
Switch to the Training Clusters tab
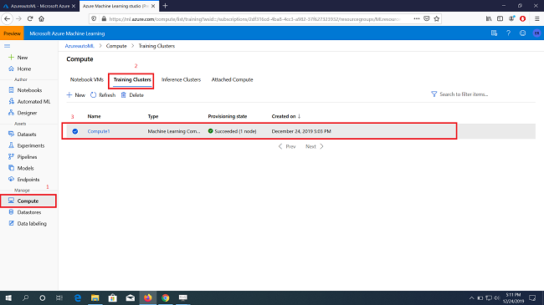[132, 79]
